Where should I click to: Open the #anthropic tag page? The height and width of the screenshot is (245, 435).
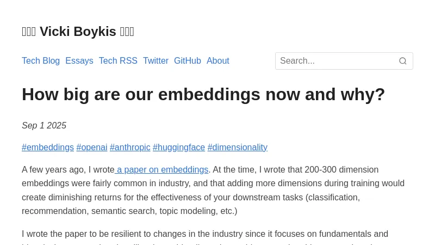(130, 148)
